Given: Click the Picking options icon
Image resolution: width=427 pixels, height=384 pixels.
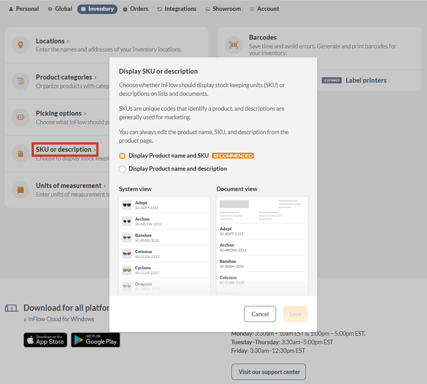Looking at the screenshot, I should click(x=20, y=117).
